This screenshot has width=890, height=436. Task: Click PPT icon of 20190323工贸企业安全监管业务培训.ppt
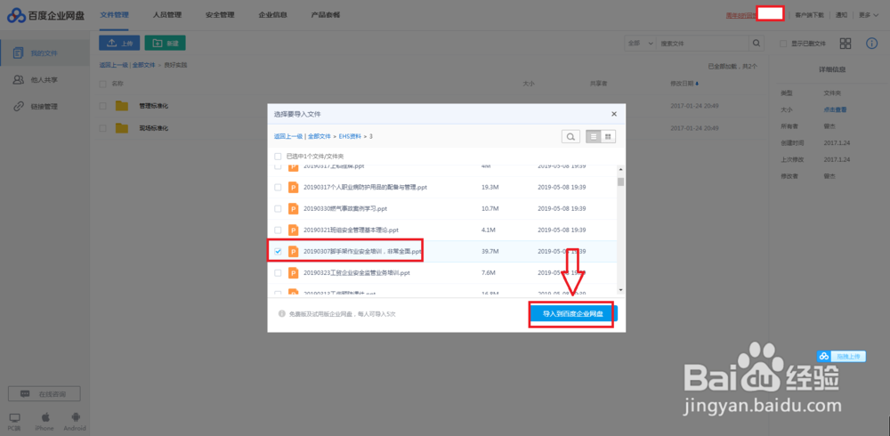(x=293, y=273)
